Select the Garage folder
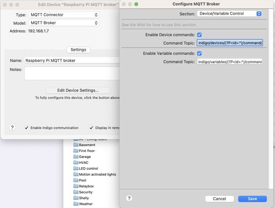The image size is (275, 208). coord(82,157)
